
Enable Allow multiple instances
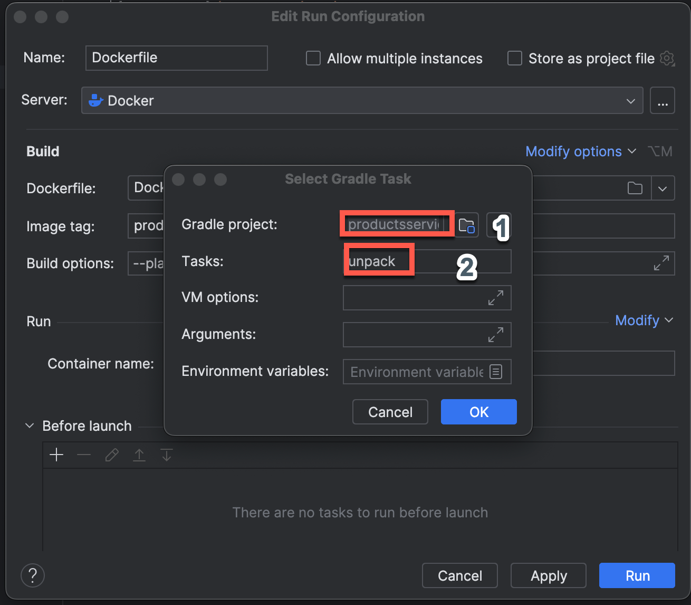pos(313,58)
